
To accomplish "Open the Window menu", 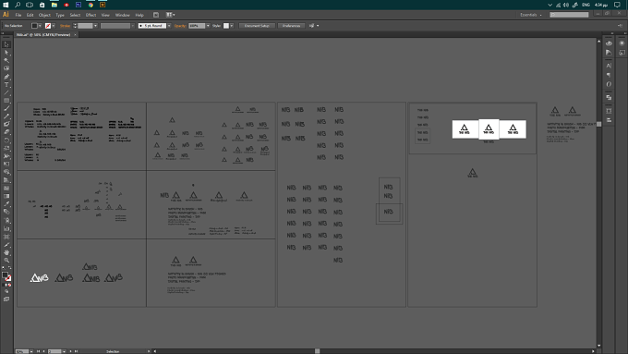I will [123, 15].
